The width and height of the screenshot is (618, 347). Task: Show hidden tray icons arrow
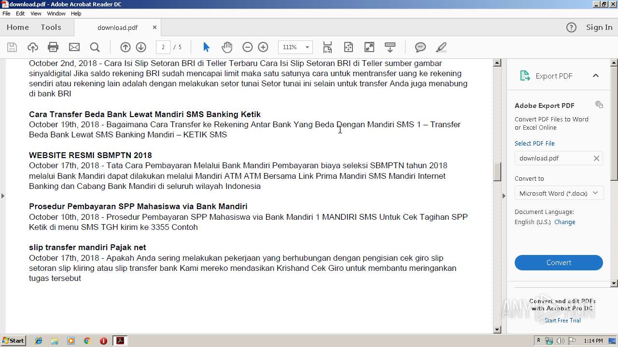[x=538, y=341]
